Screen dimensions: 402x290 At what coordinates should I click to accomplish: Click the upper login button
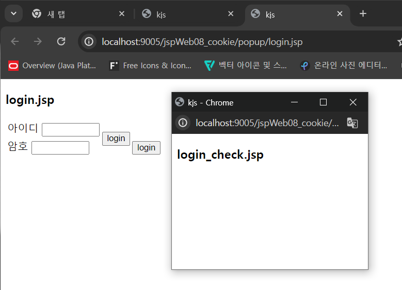116,139
